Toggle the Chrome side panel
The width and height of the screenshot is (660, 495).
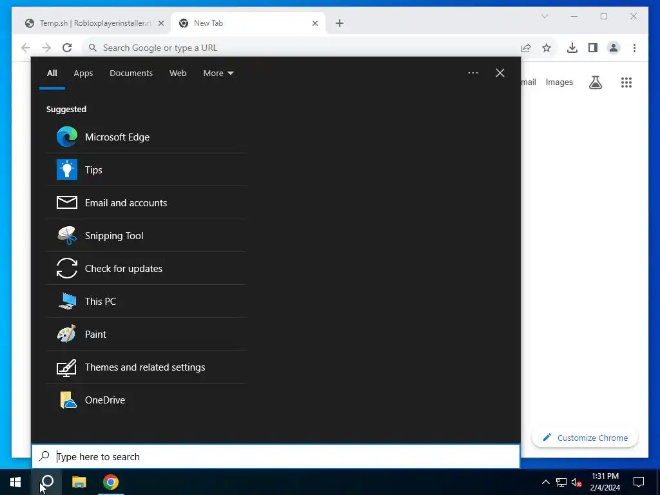pyautogui.click(x=593, y=48)
